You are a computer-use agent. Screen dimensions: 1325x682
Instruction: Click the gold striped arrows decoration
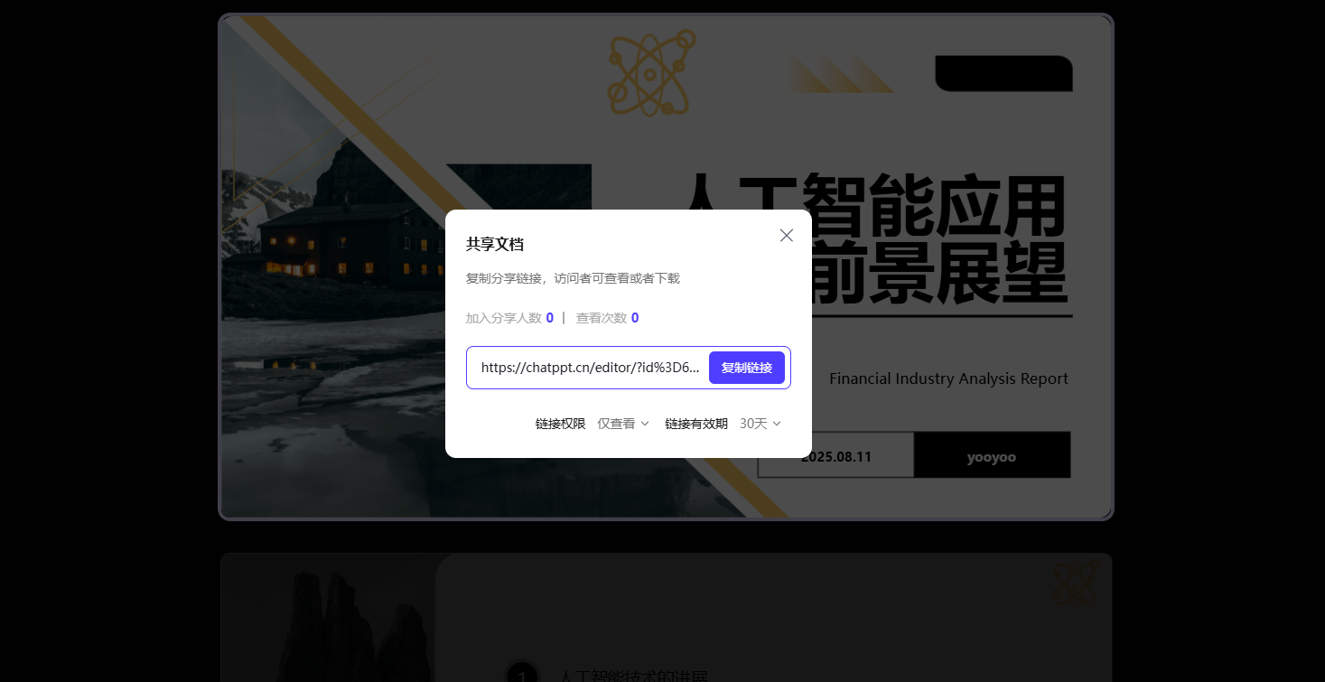tap(840, 74)
